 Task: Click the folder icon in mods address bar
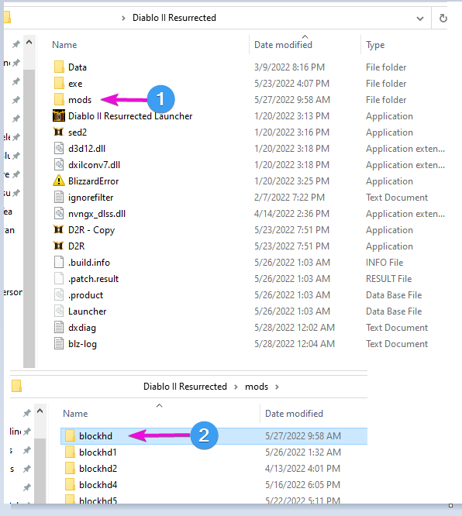pyautogui.click(x=16, y=386)
